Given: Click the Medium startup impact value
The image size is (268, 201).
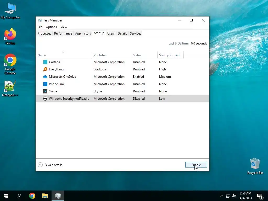Looking at the screenshot, I should coord(165,77).
